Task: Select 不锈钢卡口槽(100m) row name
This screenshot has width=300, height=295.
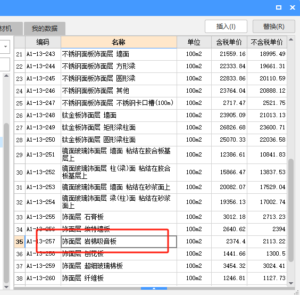Action: 119,103
